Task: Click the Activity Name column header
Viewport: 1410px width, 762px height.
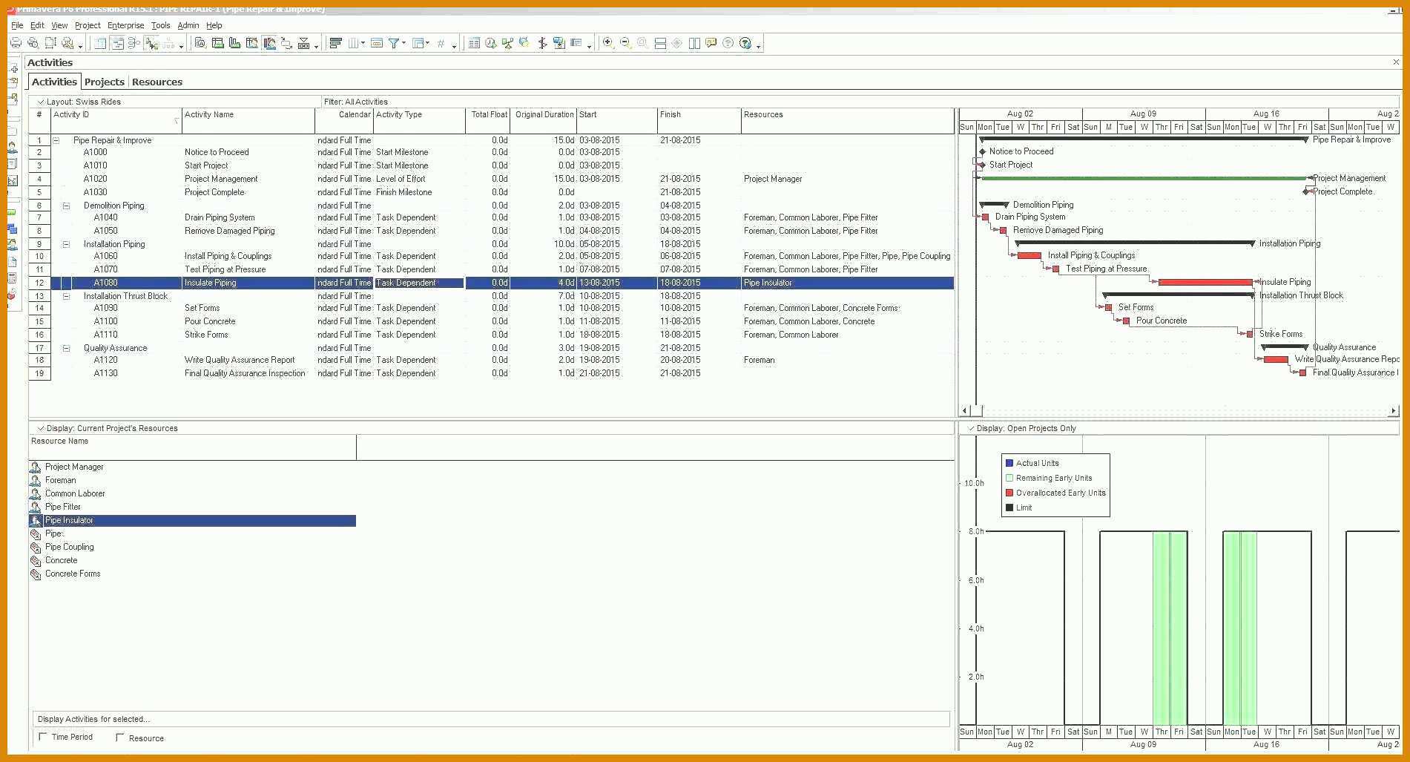Action: pos(248,120)
